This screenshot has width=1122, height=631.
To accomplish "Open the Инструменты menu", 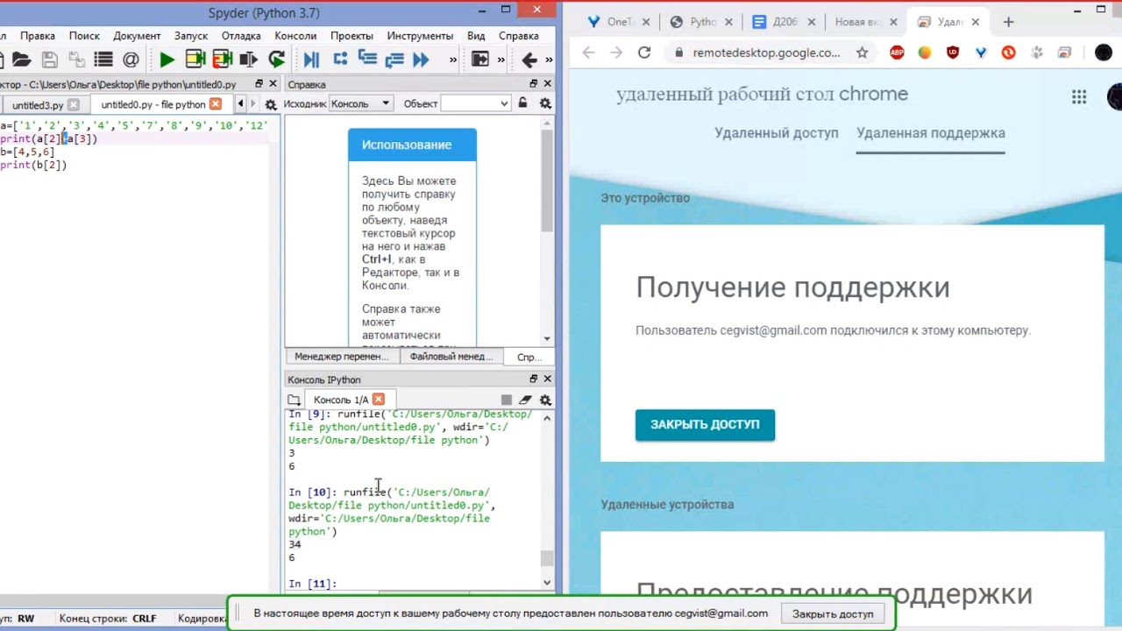I will [x=420, y=36].
